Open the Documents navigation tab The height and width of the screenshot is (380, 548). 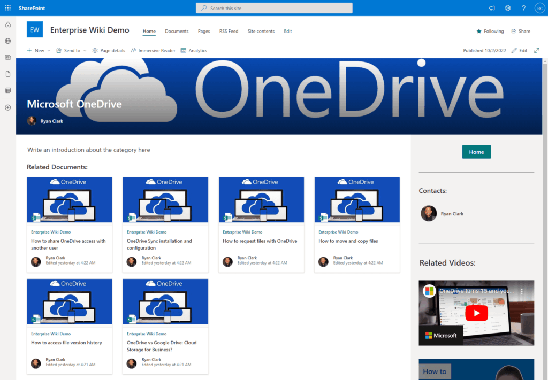click(177, 31)
